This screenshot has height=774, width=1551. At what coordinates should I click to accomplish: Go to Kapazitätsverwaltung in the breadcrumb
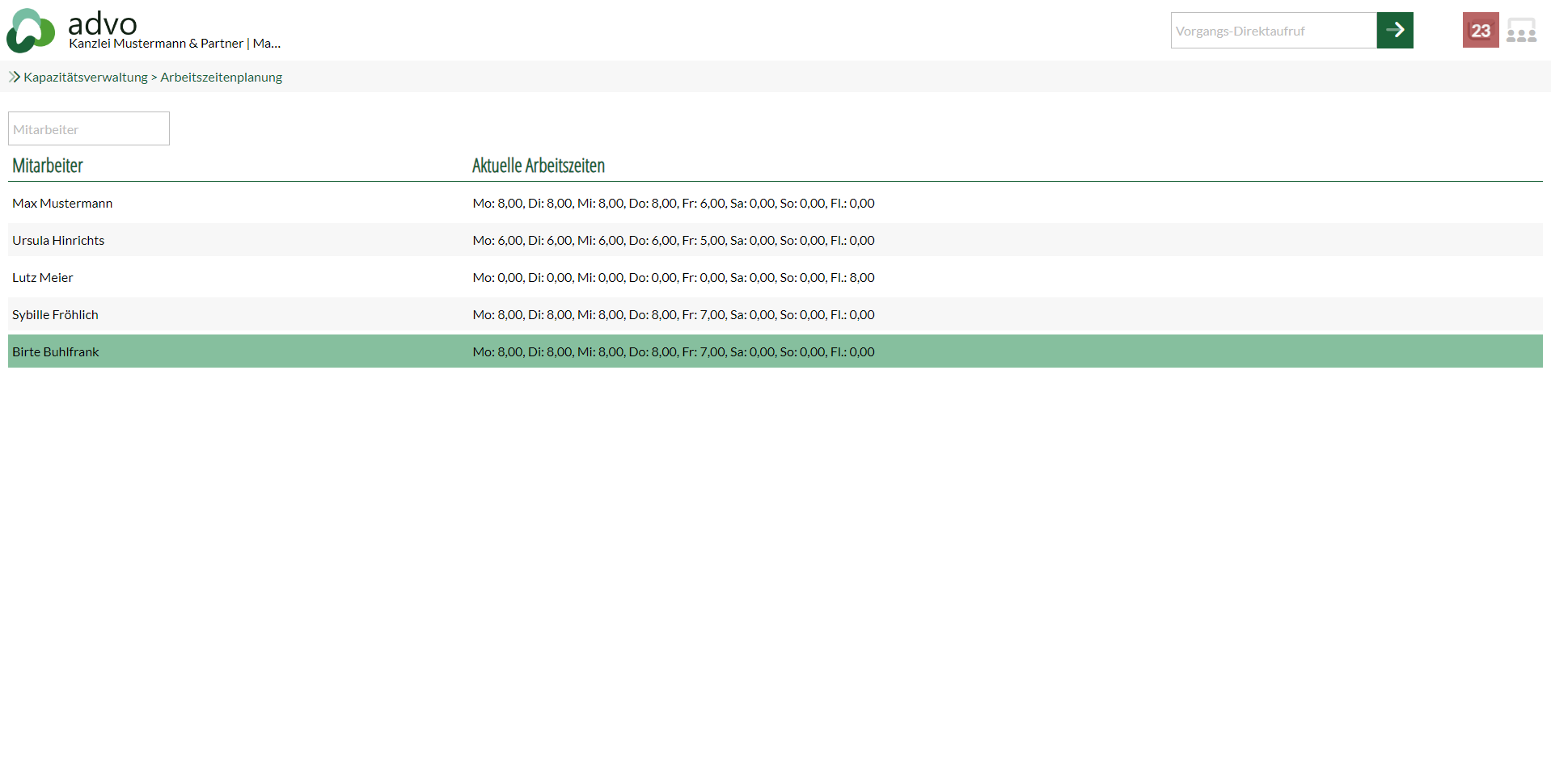tap(86, 78)
